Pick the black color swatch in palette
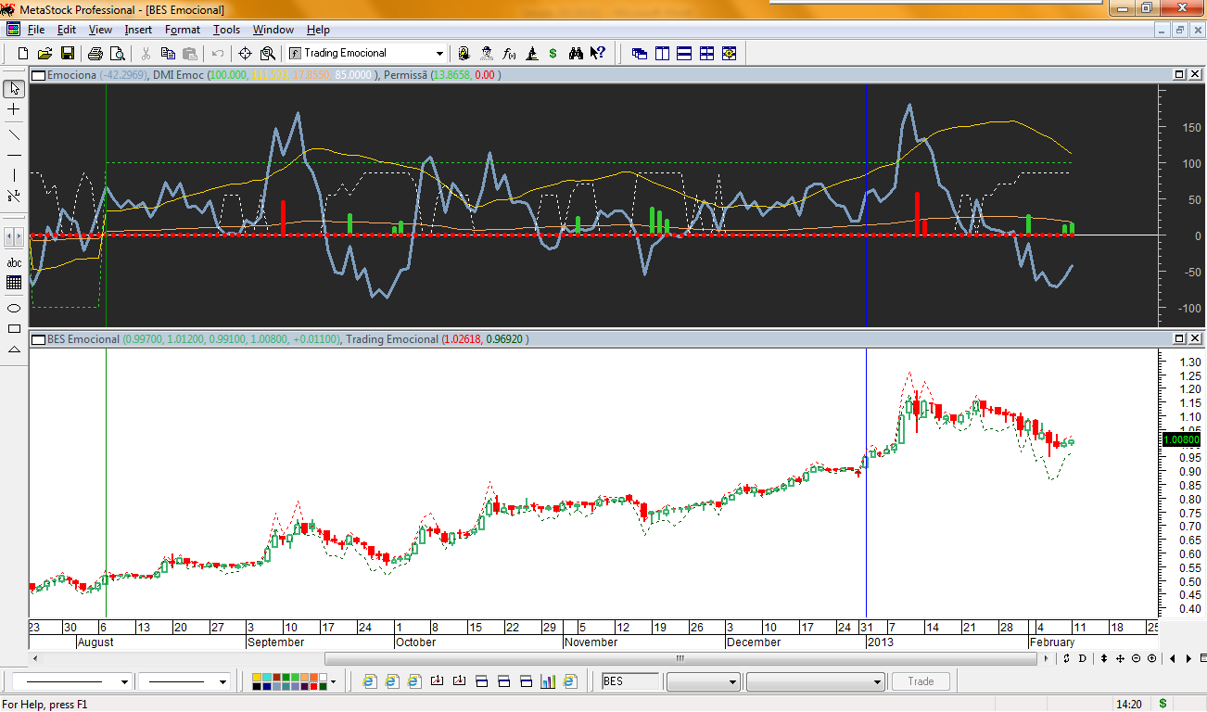 [x=258, y=686]
